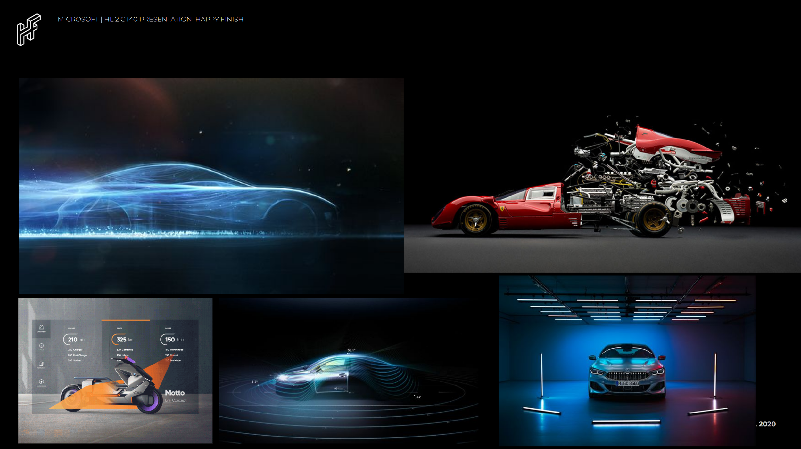Open the blue light-streak car image
The height and width of the screenshot is (449, 801).
(x=211, y=186)
